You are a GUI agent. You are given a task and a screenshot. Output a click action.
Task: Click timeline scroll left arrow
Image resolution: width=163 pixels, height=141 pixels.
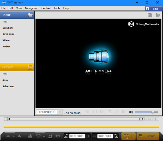coord(6,119)
